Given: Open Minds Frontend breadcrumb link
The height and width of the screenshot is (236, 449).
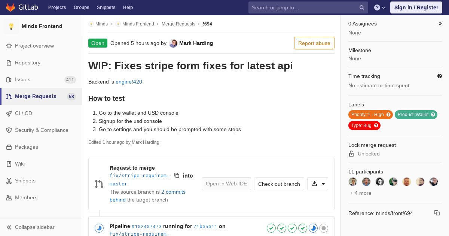Looking at the screenshot, I should click(x=138, y=24).
